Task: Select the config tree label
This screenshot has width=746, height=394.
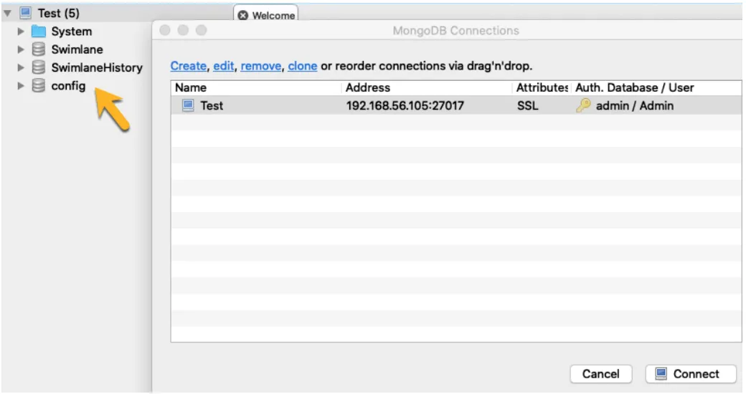Action: [69, 86]
